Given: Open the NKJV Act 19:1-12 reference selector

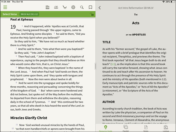Looking at the screenshot, I should (x=29, y=14).
